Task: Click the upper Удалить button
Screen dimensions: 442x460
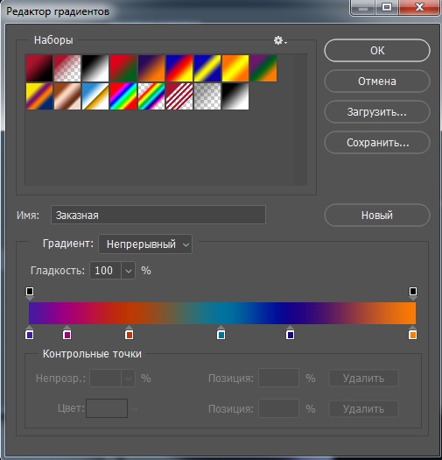Action: click(364, 379)
